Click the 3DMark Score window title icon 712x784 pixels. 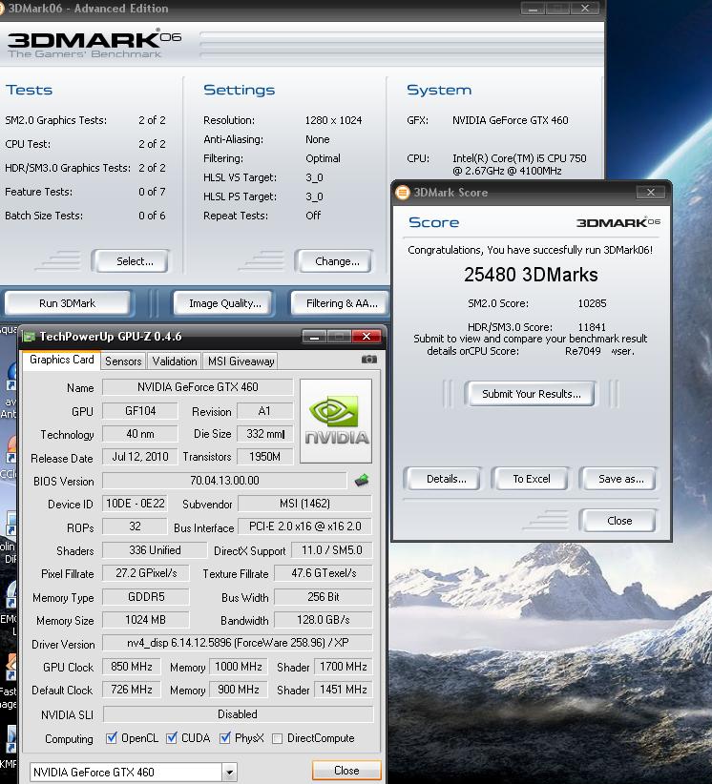(402, 193)
